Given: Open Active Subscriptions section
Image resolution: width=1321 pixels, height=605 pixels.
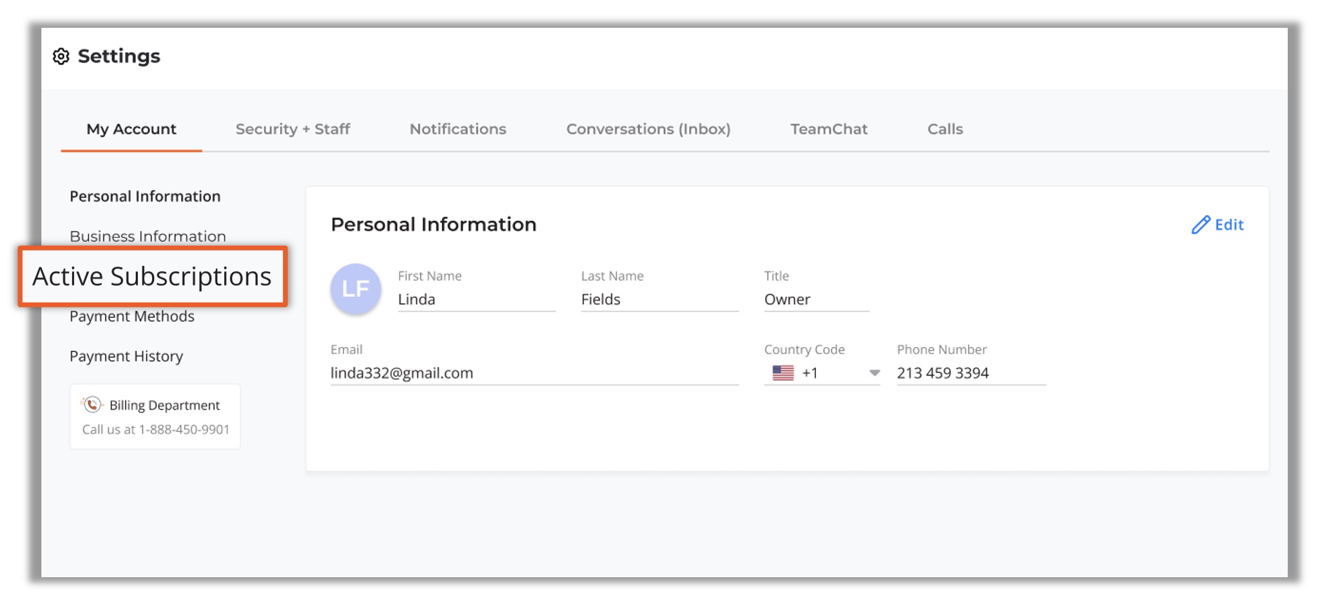Looking at the screenshot, I should click(x=152, y=277).
